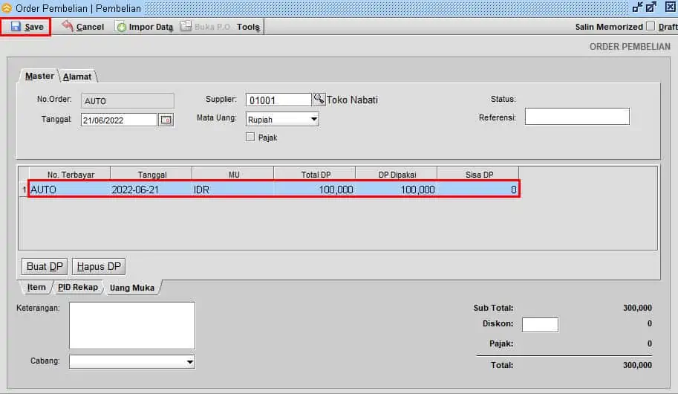This screenshot has width=678, height=394.
Task: Click the Tanggal column header in grid
Action: (151, 175)
